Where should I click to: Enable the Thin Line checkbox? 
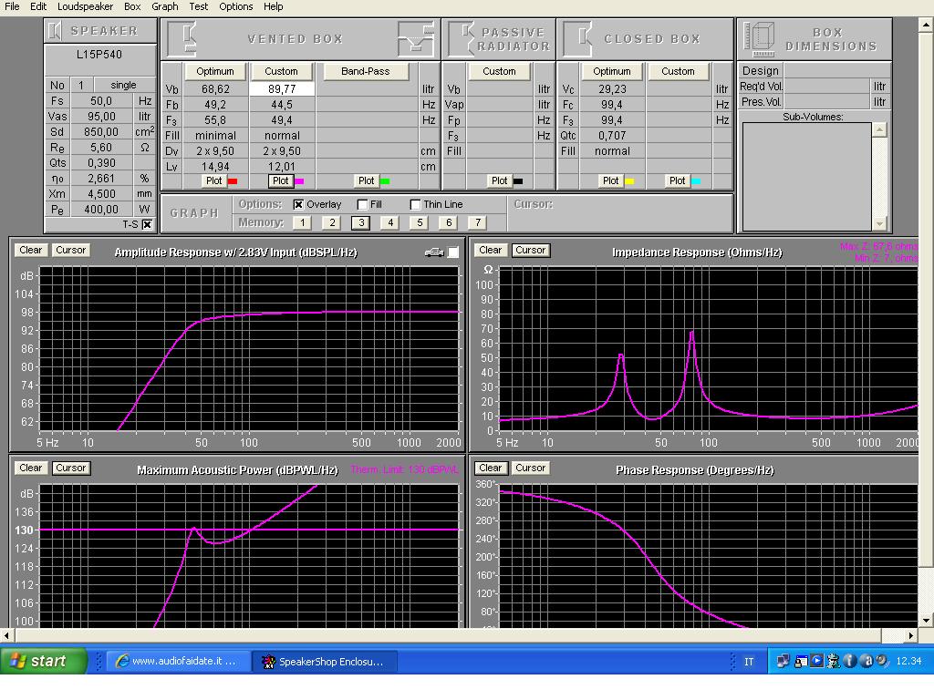pyautogui.click(x=415, y=204)
